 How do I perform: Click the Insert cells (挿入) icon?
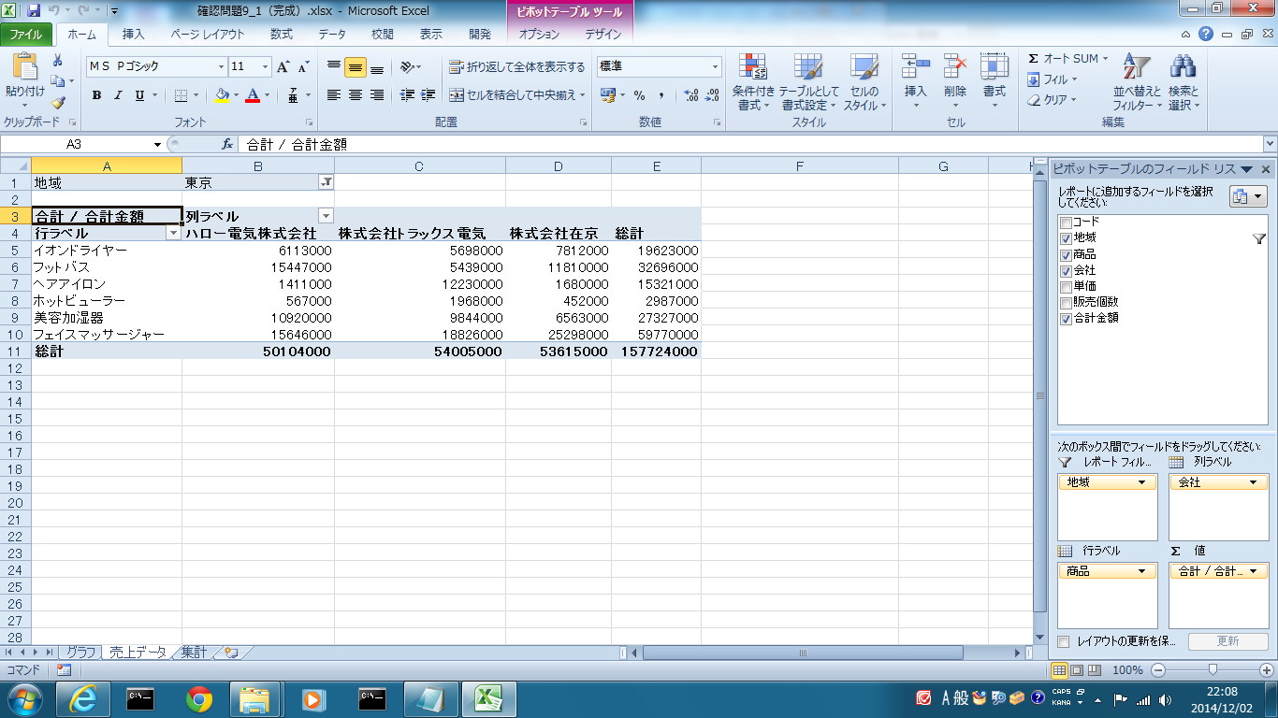click(x=916, y=67)
